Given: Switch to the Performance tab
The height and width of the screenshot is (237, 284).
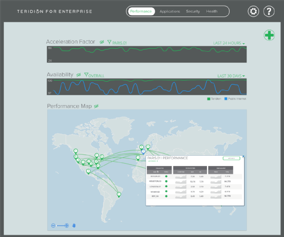Looking at the screenshot, I should point(141,11).
